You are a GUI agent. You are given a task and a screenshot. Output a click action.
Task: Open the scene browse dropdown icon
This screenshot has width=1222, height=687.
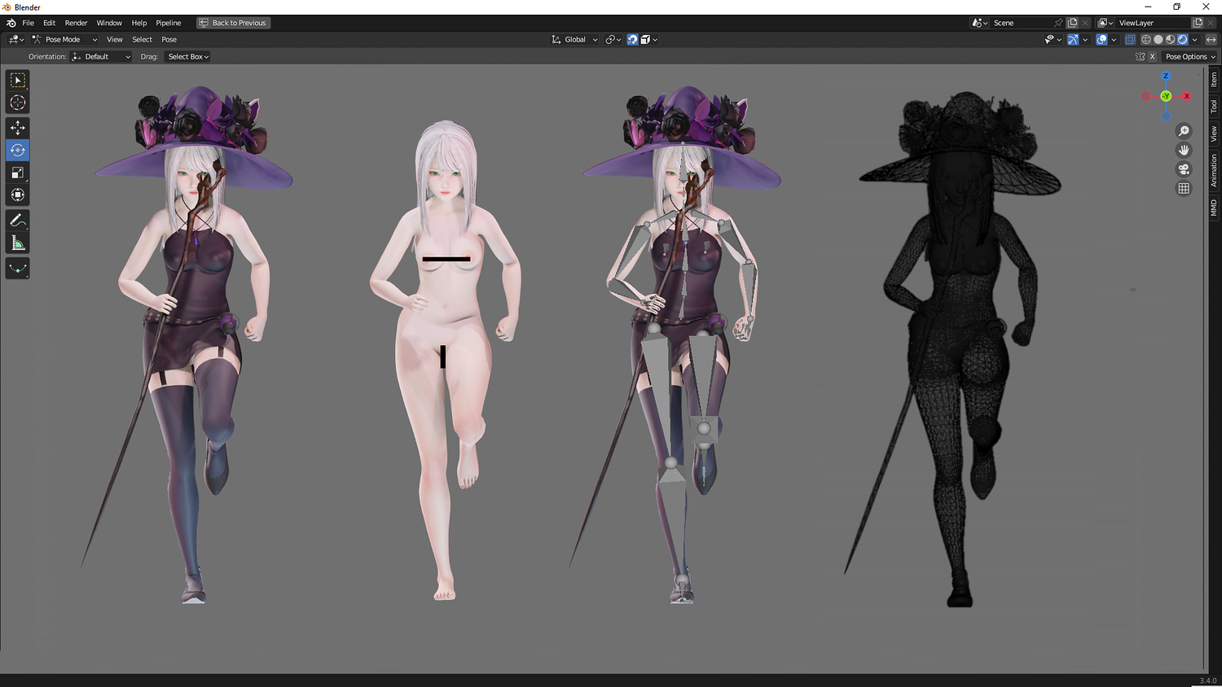point(980,23)
